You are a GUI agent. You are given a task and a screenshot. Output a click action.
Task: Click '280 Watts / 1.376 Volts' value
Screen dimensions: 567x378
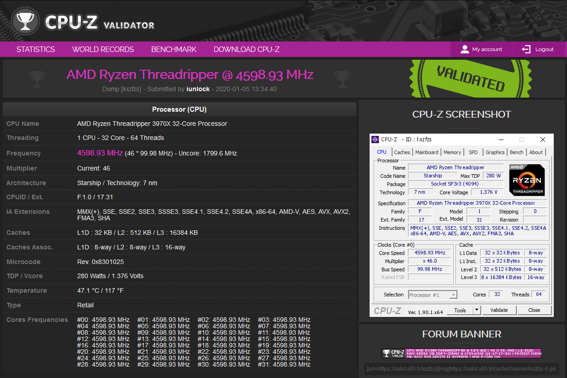pos(110,276)
